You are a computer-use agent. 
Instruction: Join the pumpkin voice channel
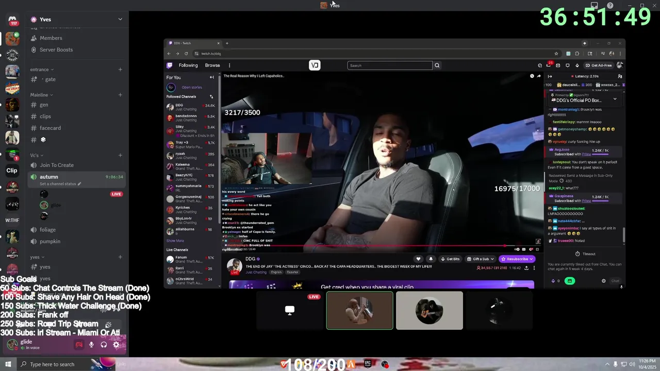[77, 241]
